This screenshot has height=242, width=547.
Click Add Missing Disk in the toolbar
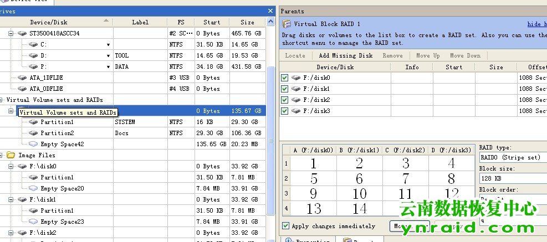coord(345,55)
